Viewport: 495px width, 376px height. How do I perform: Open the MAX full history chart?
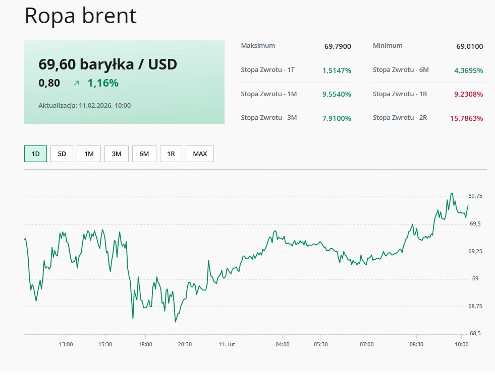tap(199, 154)
